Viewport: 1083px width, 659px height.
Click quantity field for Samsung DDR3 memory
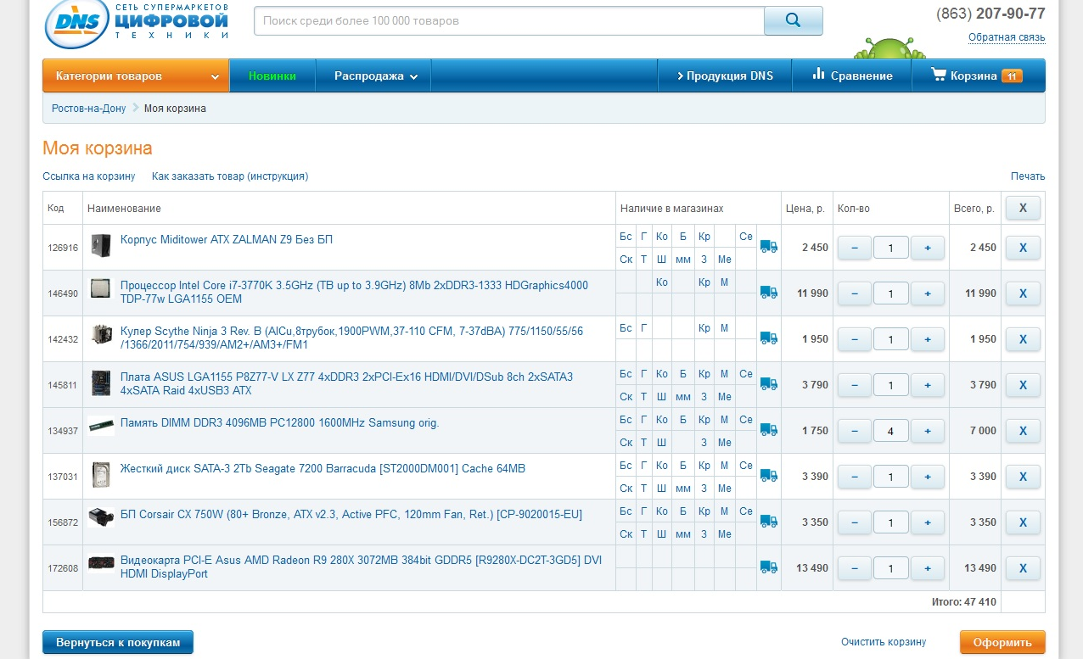(891, 431)
